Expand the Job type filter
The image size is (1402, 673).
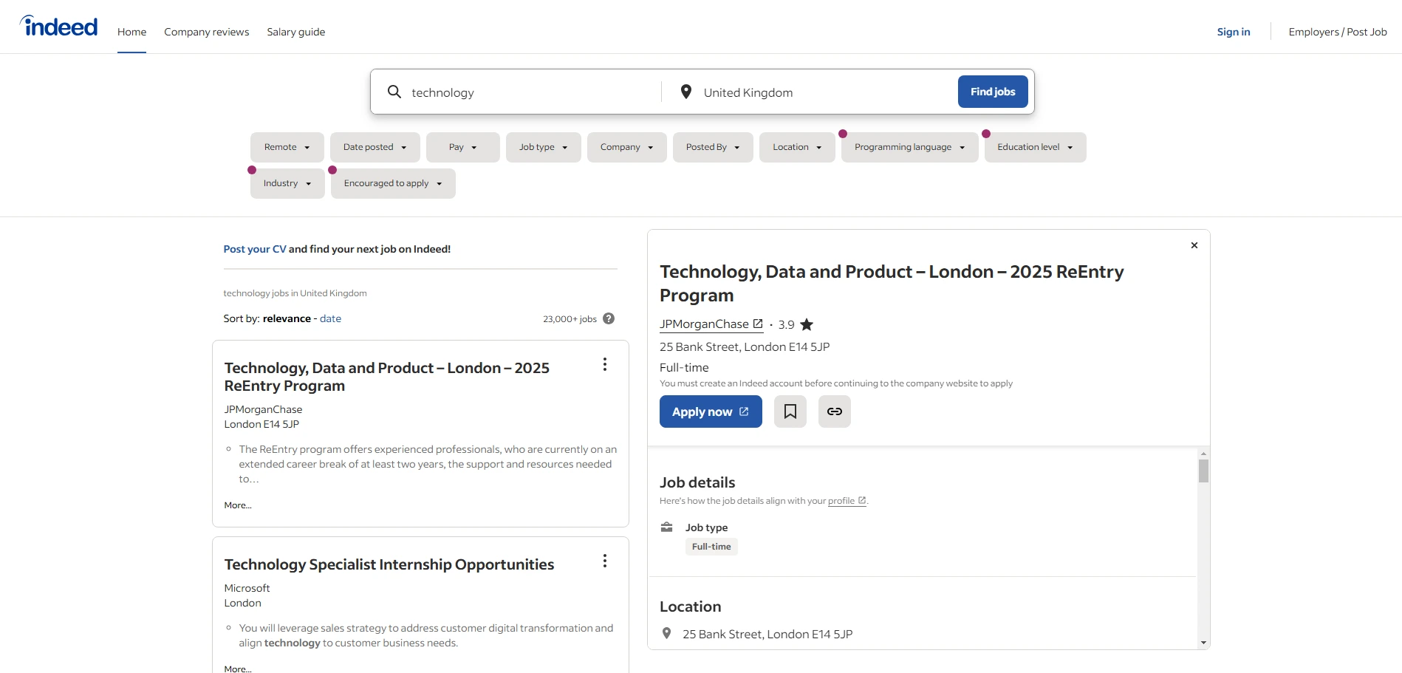coord(543,147)
